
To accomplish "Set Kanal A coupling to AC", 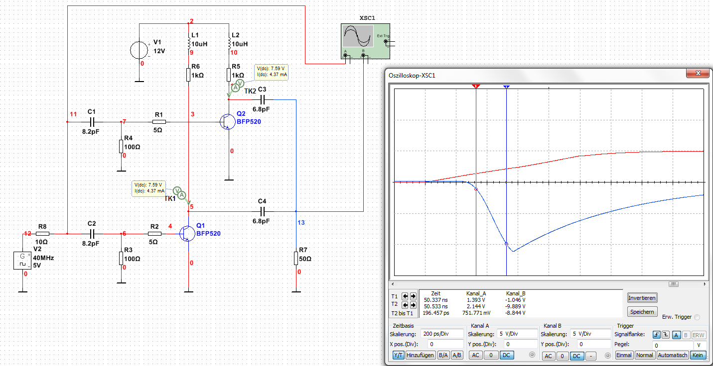I will point(476,356).
